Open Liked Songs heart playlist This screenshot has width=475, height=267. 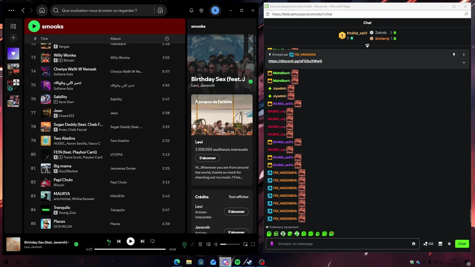tap(13, 53)
